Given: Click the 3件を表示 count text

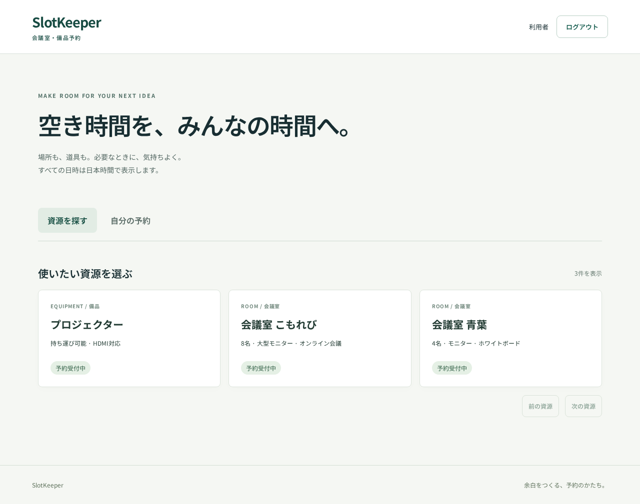Looking at the screenshot, I should pos(588,273).
